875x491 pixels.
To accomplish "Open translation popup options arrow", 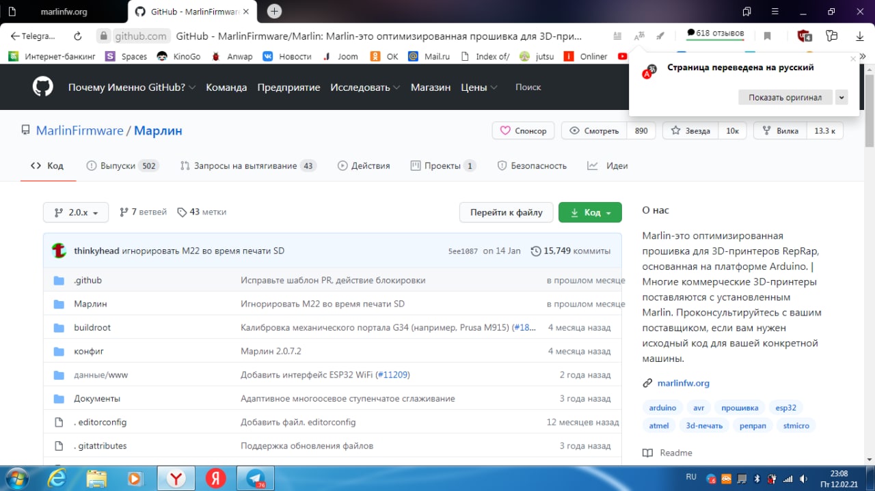I will click(x=842, y=97).
